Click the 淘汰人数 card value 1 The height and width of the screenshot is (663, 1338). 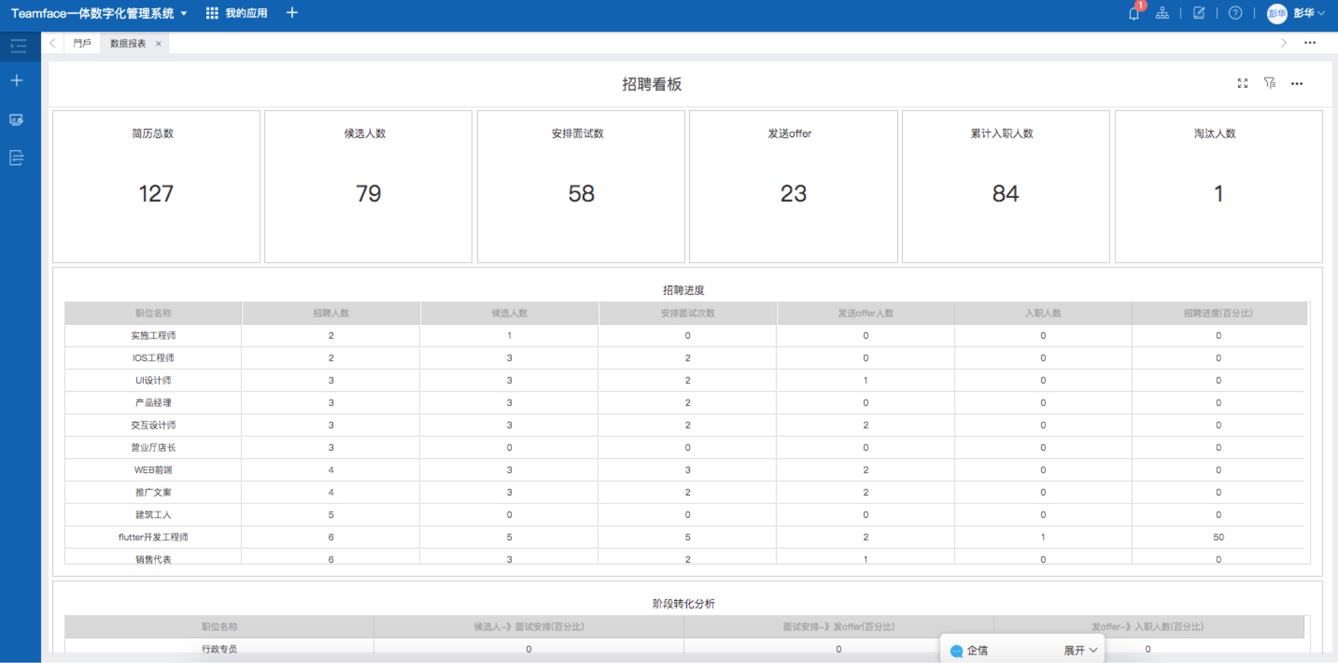(1219, 194)
